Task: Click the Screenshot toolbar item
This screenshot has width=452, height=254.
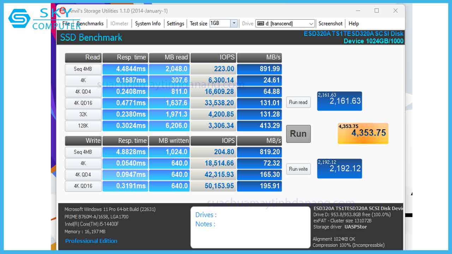Action: pos(330,24)
